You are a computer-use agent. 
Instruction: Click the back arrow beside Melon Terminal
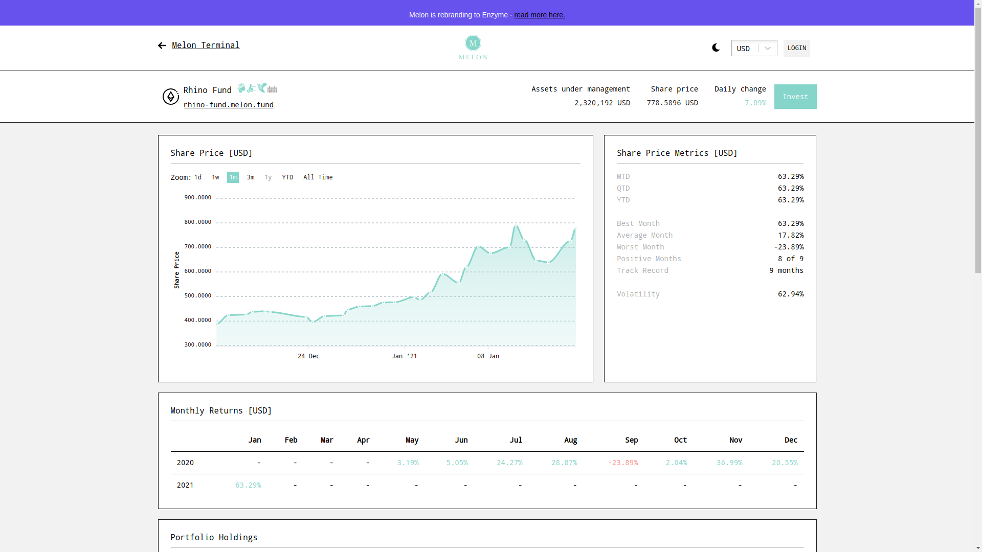click(162, 45)
